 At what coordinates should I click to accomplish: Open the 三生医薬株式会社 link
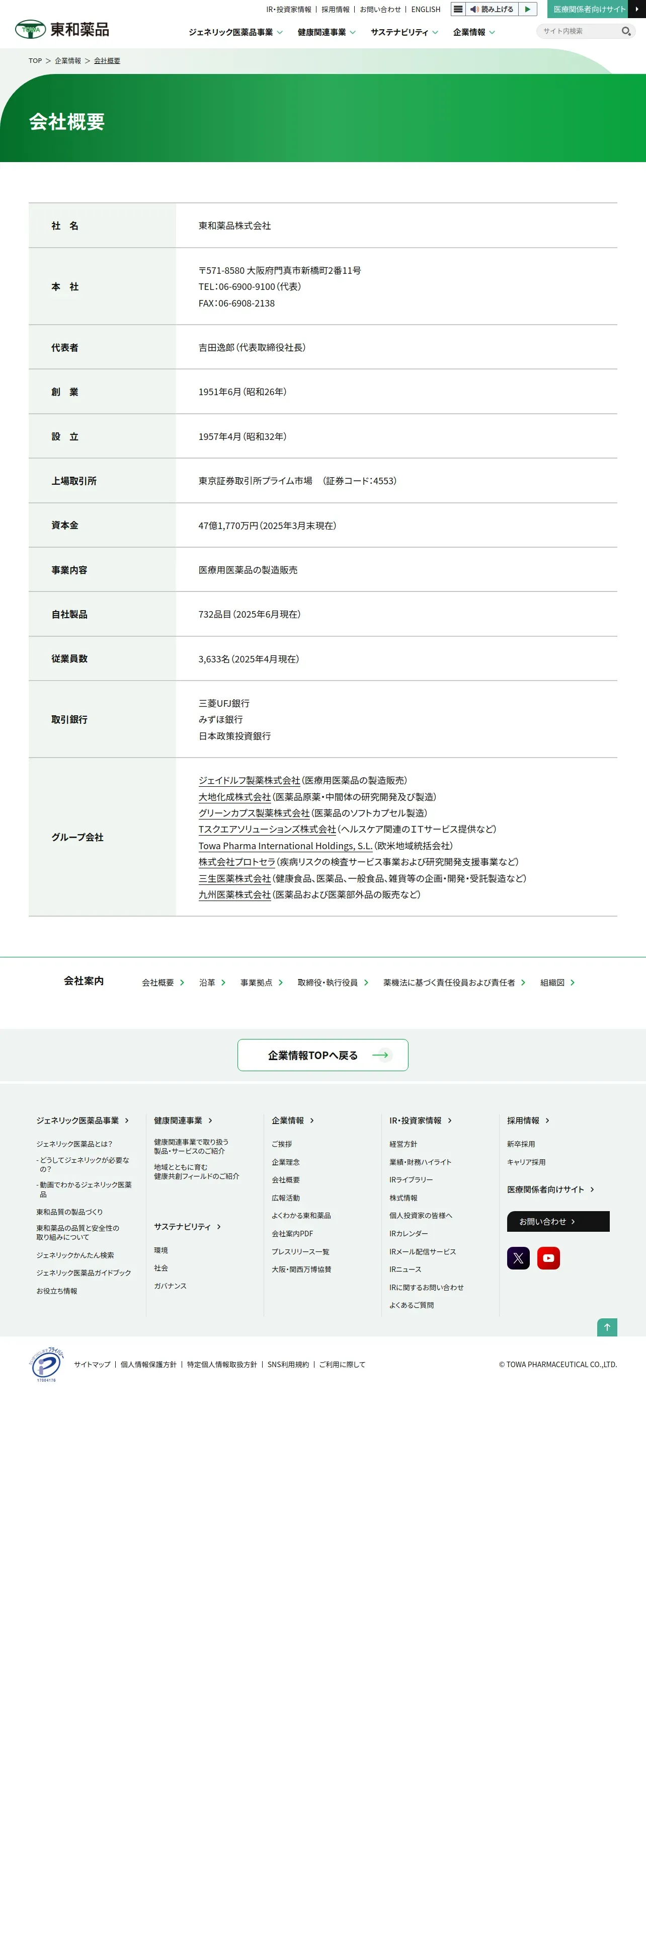234,878
